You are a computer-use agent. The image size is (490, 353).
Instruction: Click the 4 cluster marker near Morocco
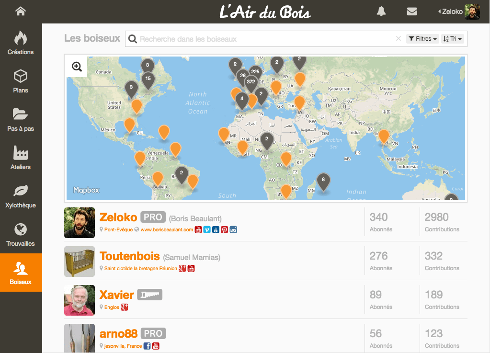click(242, 101)
